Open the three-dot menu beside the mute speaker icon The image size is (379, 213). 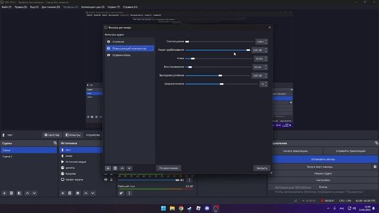(x=189, y=180)
